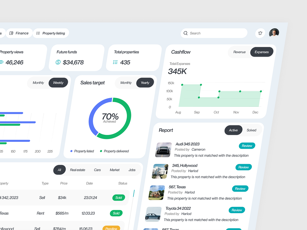
Task: Select Monthly for the Sales target chart
Action: tap(126, 83)
